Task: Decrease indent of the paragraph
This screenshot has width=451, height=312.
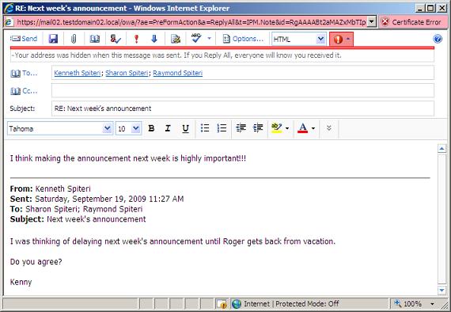Action: 241,128
